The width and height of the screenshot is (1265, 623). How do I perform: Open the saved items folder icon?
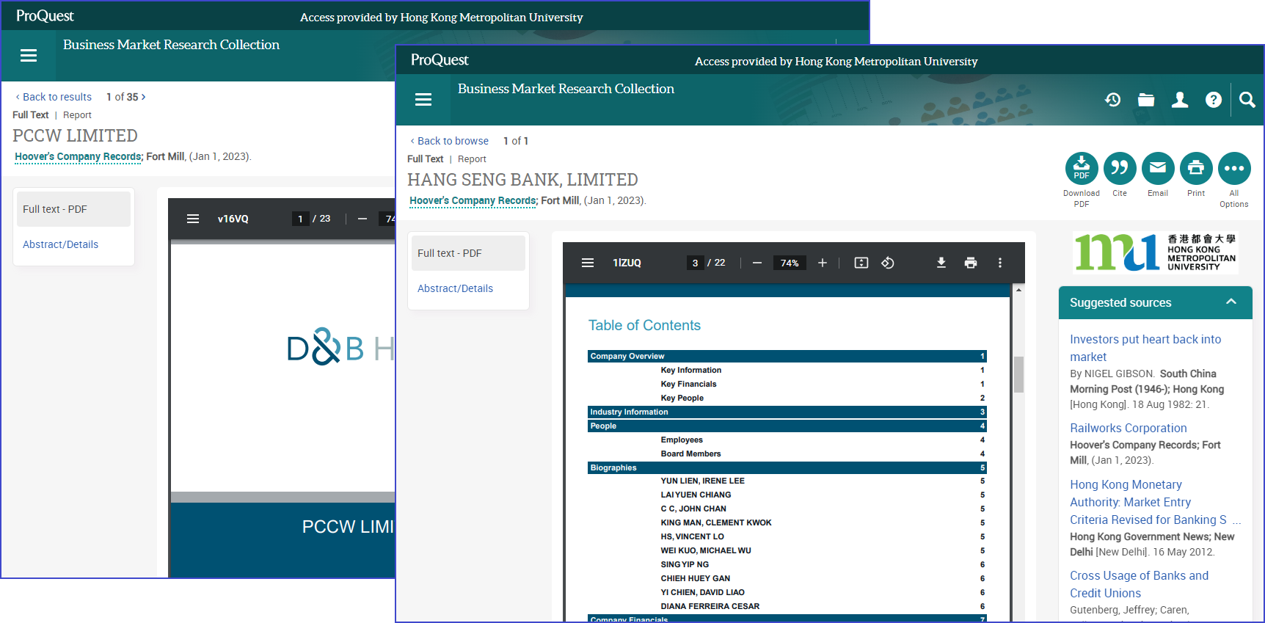(1145, 100)
